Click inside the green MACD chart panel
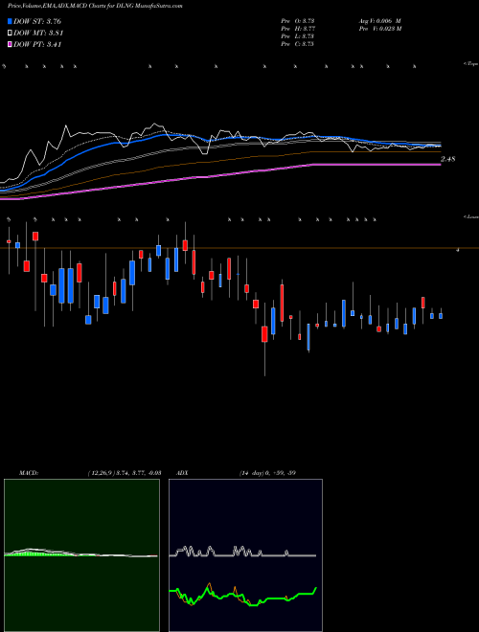 [81, 555]
